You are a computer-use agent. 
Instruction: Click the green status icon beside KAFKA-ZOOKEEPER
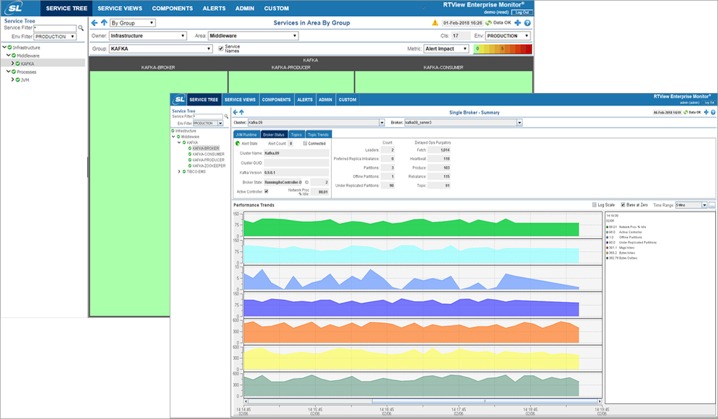pyautogui.click(x=190, y=166)
